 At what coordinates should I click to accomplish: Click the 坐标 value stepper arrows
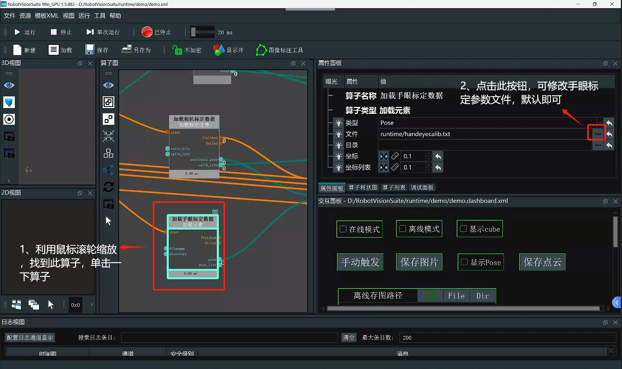coord(429,156)
